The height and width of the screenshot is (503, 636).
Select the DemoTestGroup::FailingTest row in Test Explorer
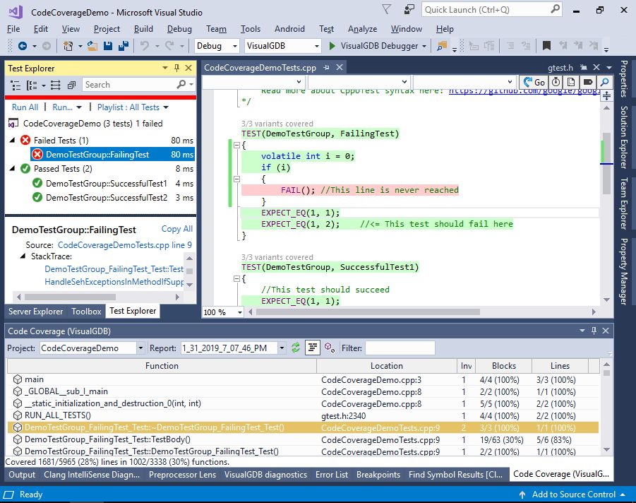tap(112, 154)
